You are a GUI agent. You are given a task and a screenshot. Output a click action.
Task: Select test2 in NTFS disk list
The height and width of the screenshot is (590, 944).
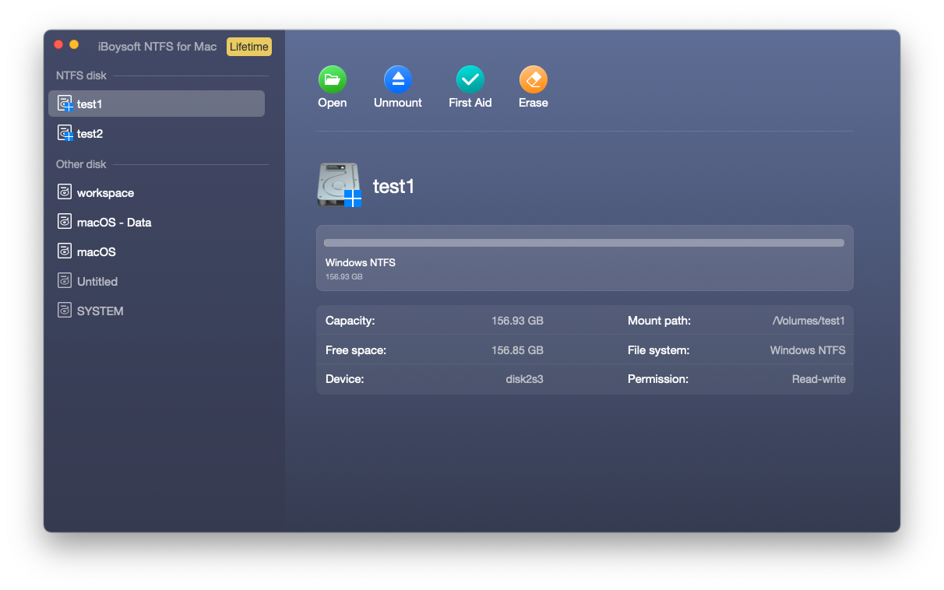point(157,133)
